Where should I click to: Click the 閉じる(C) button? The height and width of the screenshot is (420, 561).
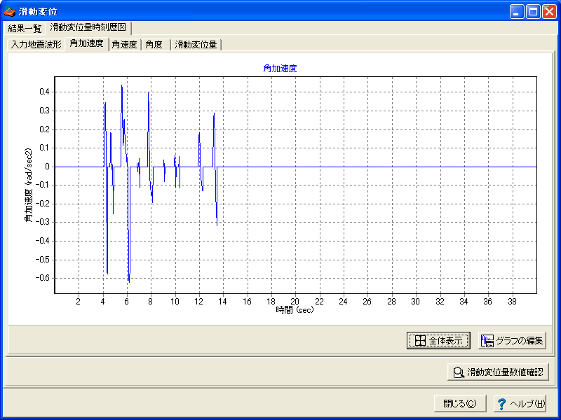pyautogui.click(x=460, y=404)
